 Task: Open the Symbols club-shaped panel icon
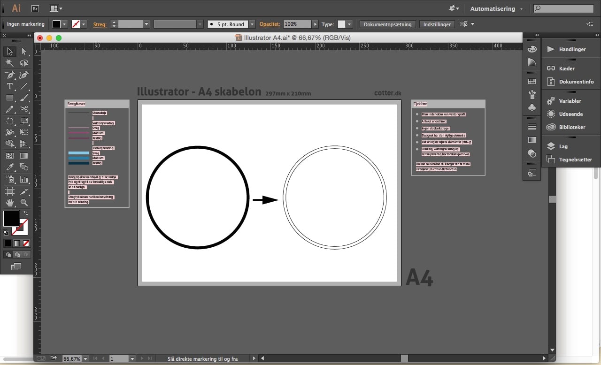tap(532, 108)
